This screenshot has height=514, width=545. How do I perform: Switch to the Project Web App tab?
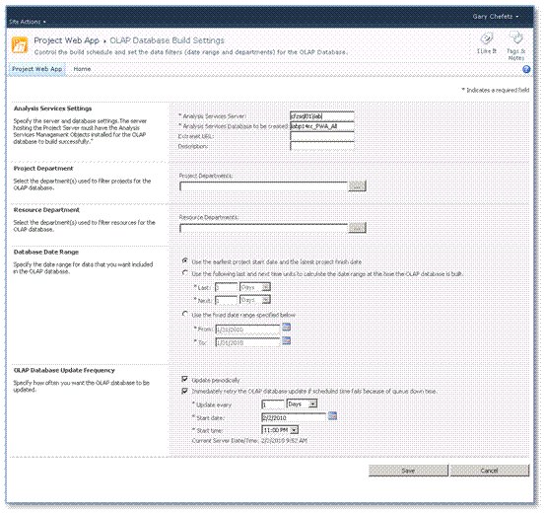click(36, 69)
